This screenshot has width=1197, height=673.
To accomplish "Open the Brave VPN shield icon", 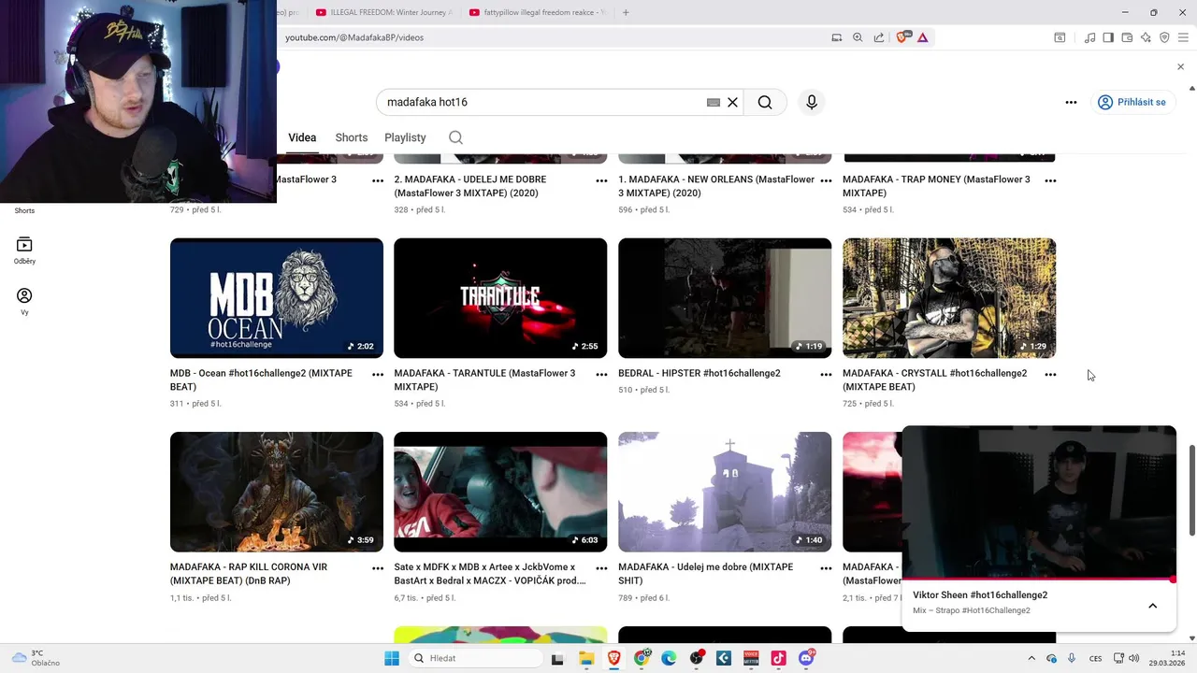I will pos(1164,37).
